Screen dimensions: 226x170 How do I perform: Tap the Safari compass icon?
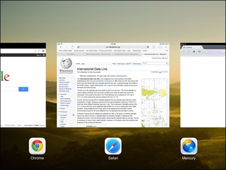pos(113,146)
